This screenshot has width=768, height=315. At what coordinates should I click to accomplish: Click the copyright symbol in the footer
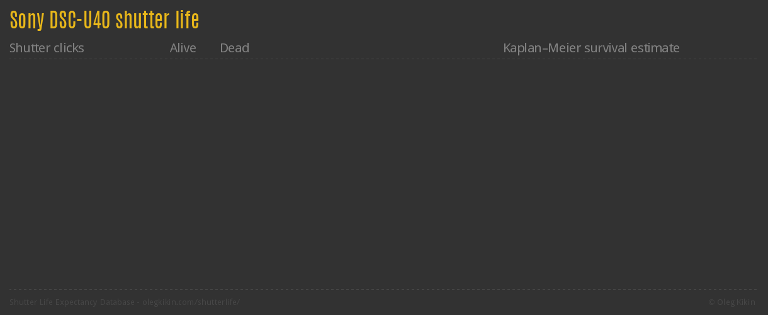(x=712, y=302)
